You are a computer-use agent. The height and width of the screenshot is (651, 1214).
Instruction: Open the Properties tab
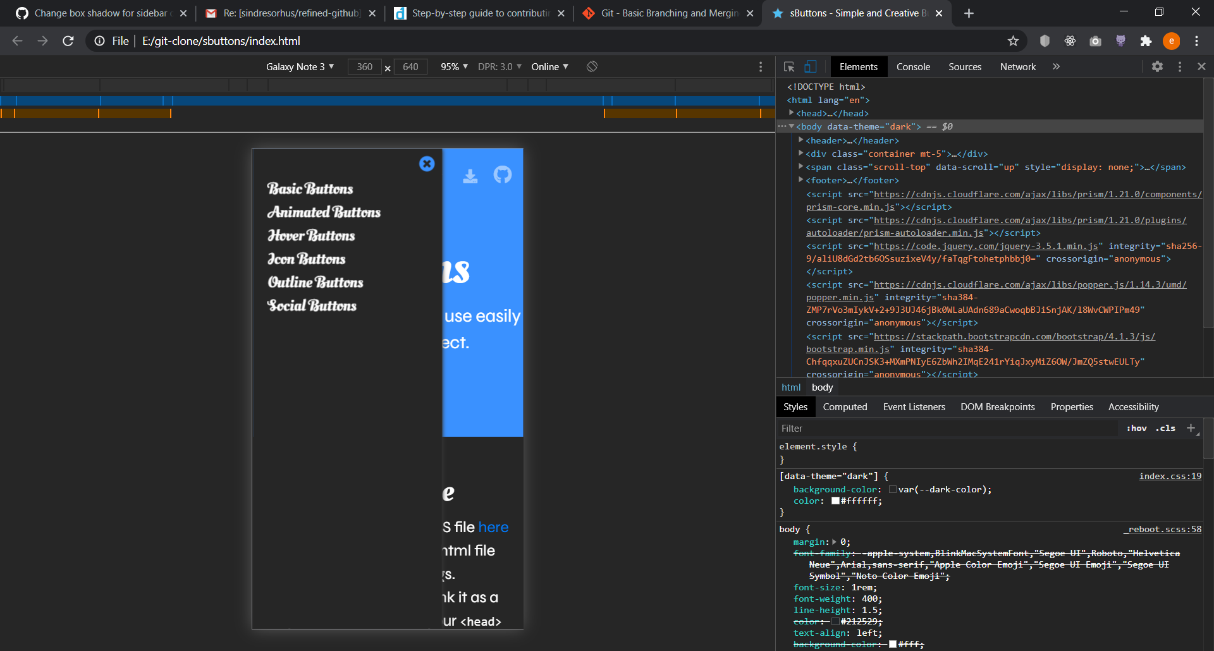(x=1072, y=407)
